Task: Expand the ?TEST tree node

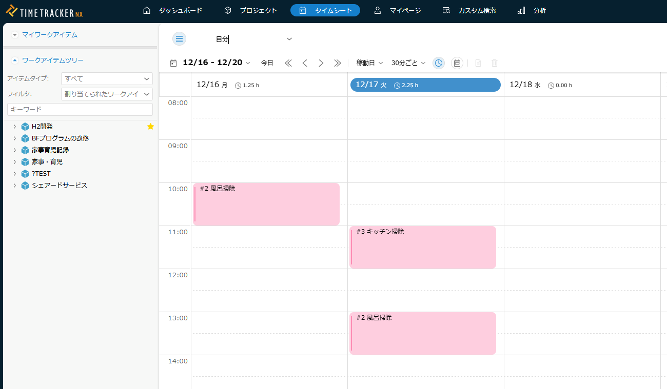Action: coord(15,174)
